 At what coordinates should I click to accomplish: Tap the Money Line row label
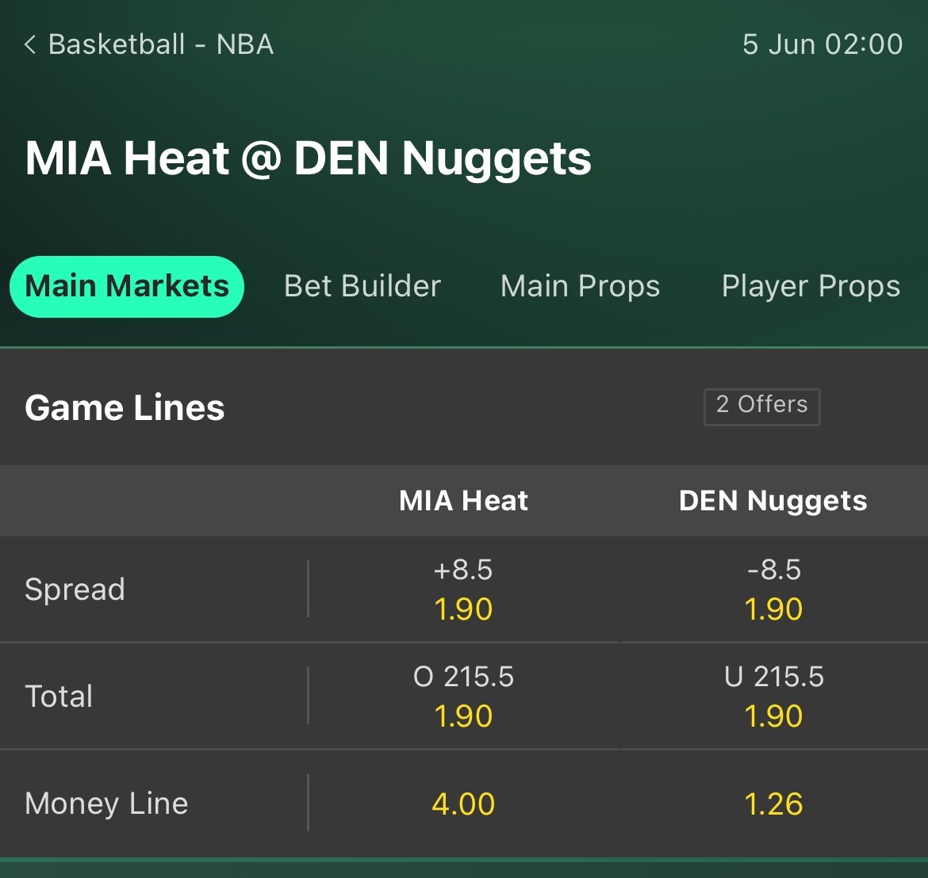[106, 804]
